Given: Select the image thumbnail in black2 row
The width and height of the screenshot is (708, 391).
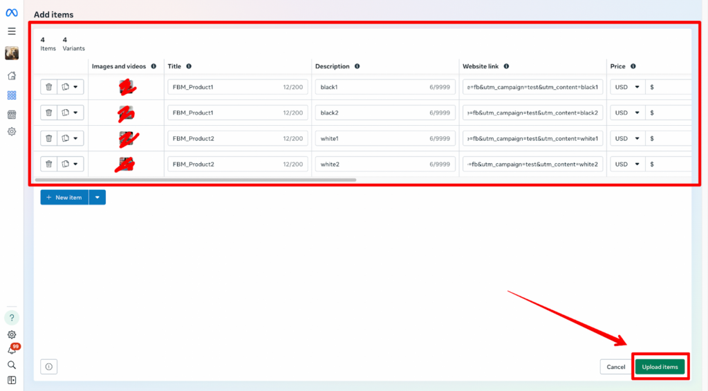Looking at the screenshot, I should 126,113.
